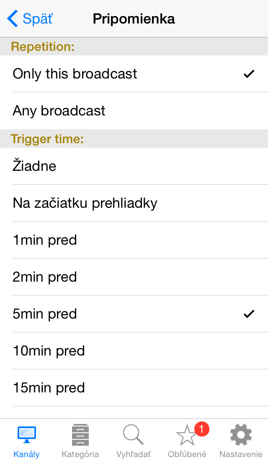Tap the checkmark beside 'Only this broadcast'
268x460 pixels.
[x=249, y=73]
